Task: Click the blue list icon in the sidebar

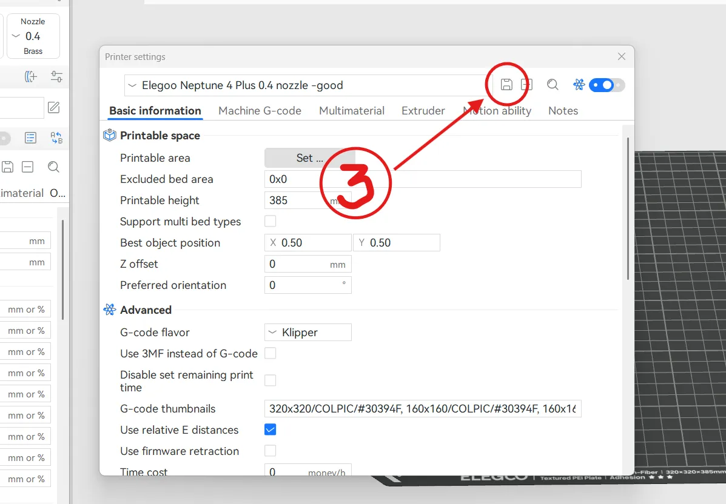Action: coord(30,138)
